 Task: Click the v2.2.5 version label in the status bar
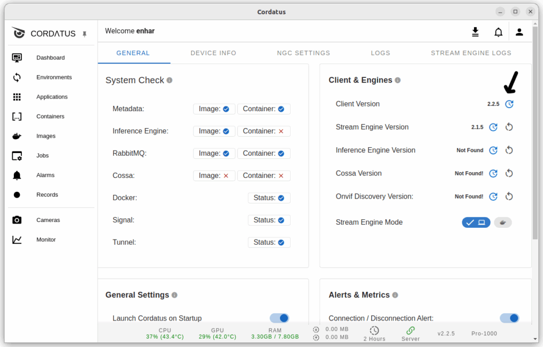(446, 334)
